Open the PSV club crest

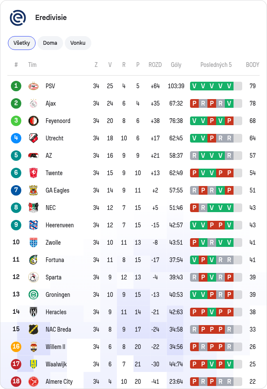click(x=33, y=86)
